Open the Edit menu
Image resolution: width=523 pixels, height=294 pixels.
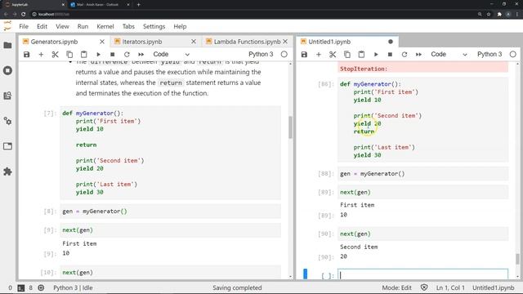pos(42,26)
